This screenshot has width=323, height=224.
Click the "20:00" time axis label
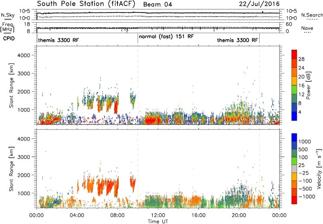tap(239, 216)
